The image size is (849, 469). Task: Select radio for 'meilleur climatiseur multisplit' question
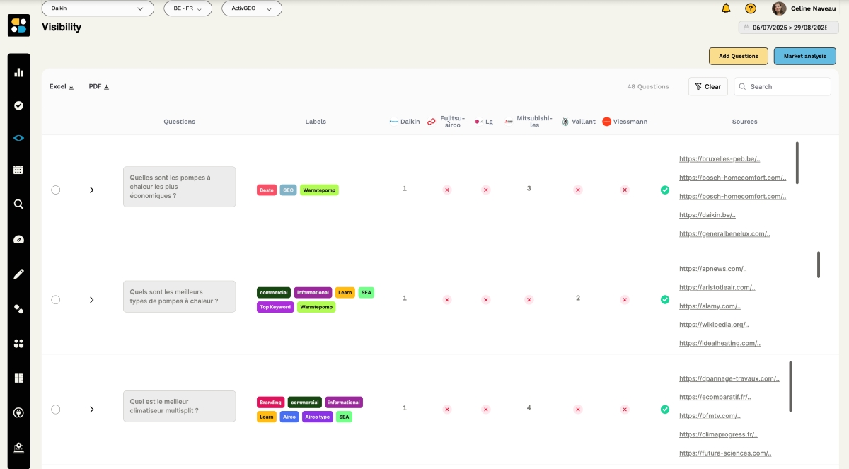56,410
